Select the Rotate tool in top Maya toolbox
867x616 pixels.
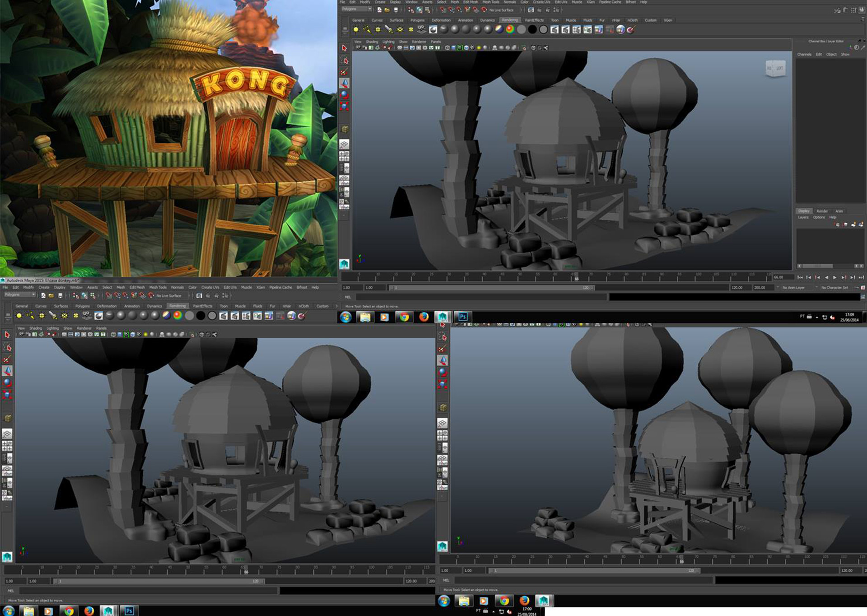[344, 95]
